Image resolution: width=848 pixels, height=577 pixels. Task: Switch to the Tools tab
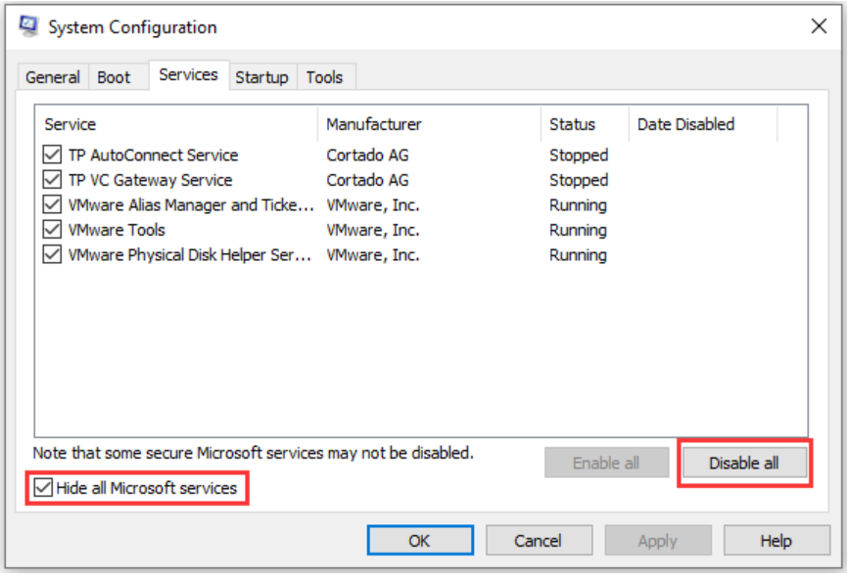(324, 77)
